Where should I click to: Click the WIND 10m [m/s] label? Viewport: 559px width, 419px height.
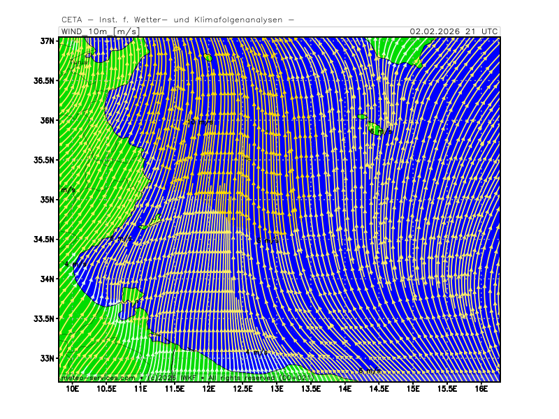[x=99, y=31]
